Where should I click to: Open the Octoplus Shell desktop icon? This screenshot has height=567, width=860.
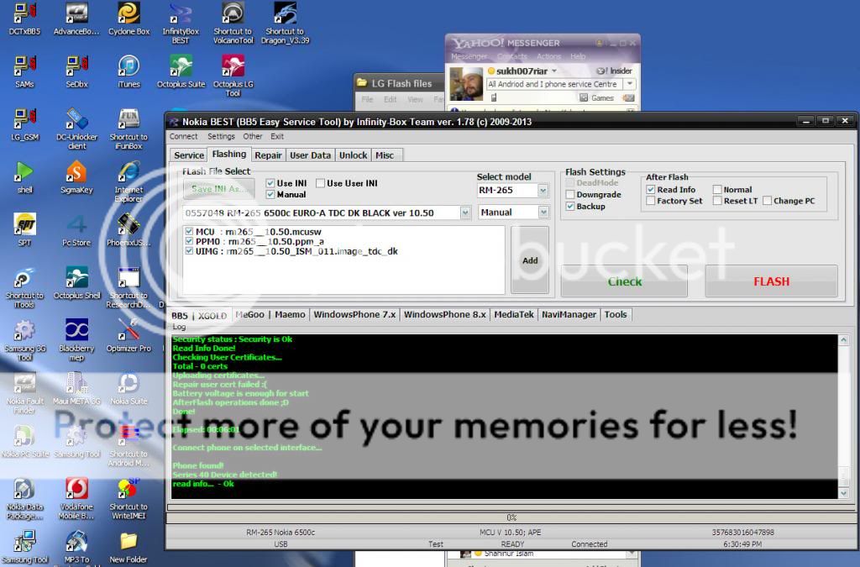click(x=76, y=282)
